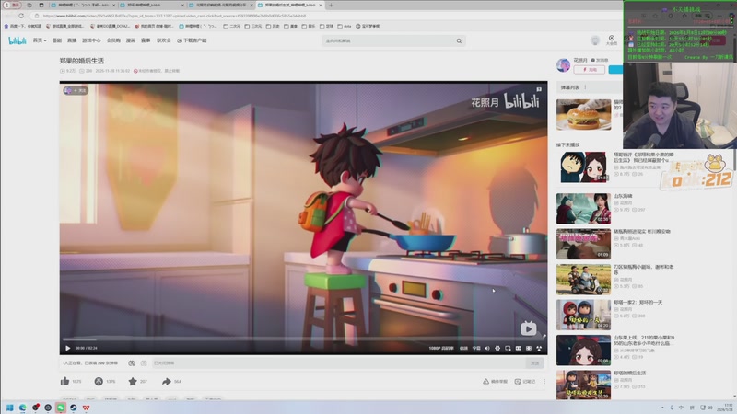Open the 二次元 bookmark folder
The image size is (737, 414).
coord(232,27)
